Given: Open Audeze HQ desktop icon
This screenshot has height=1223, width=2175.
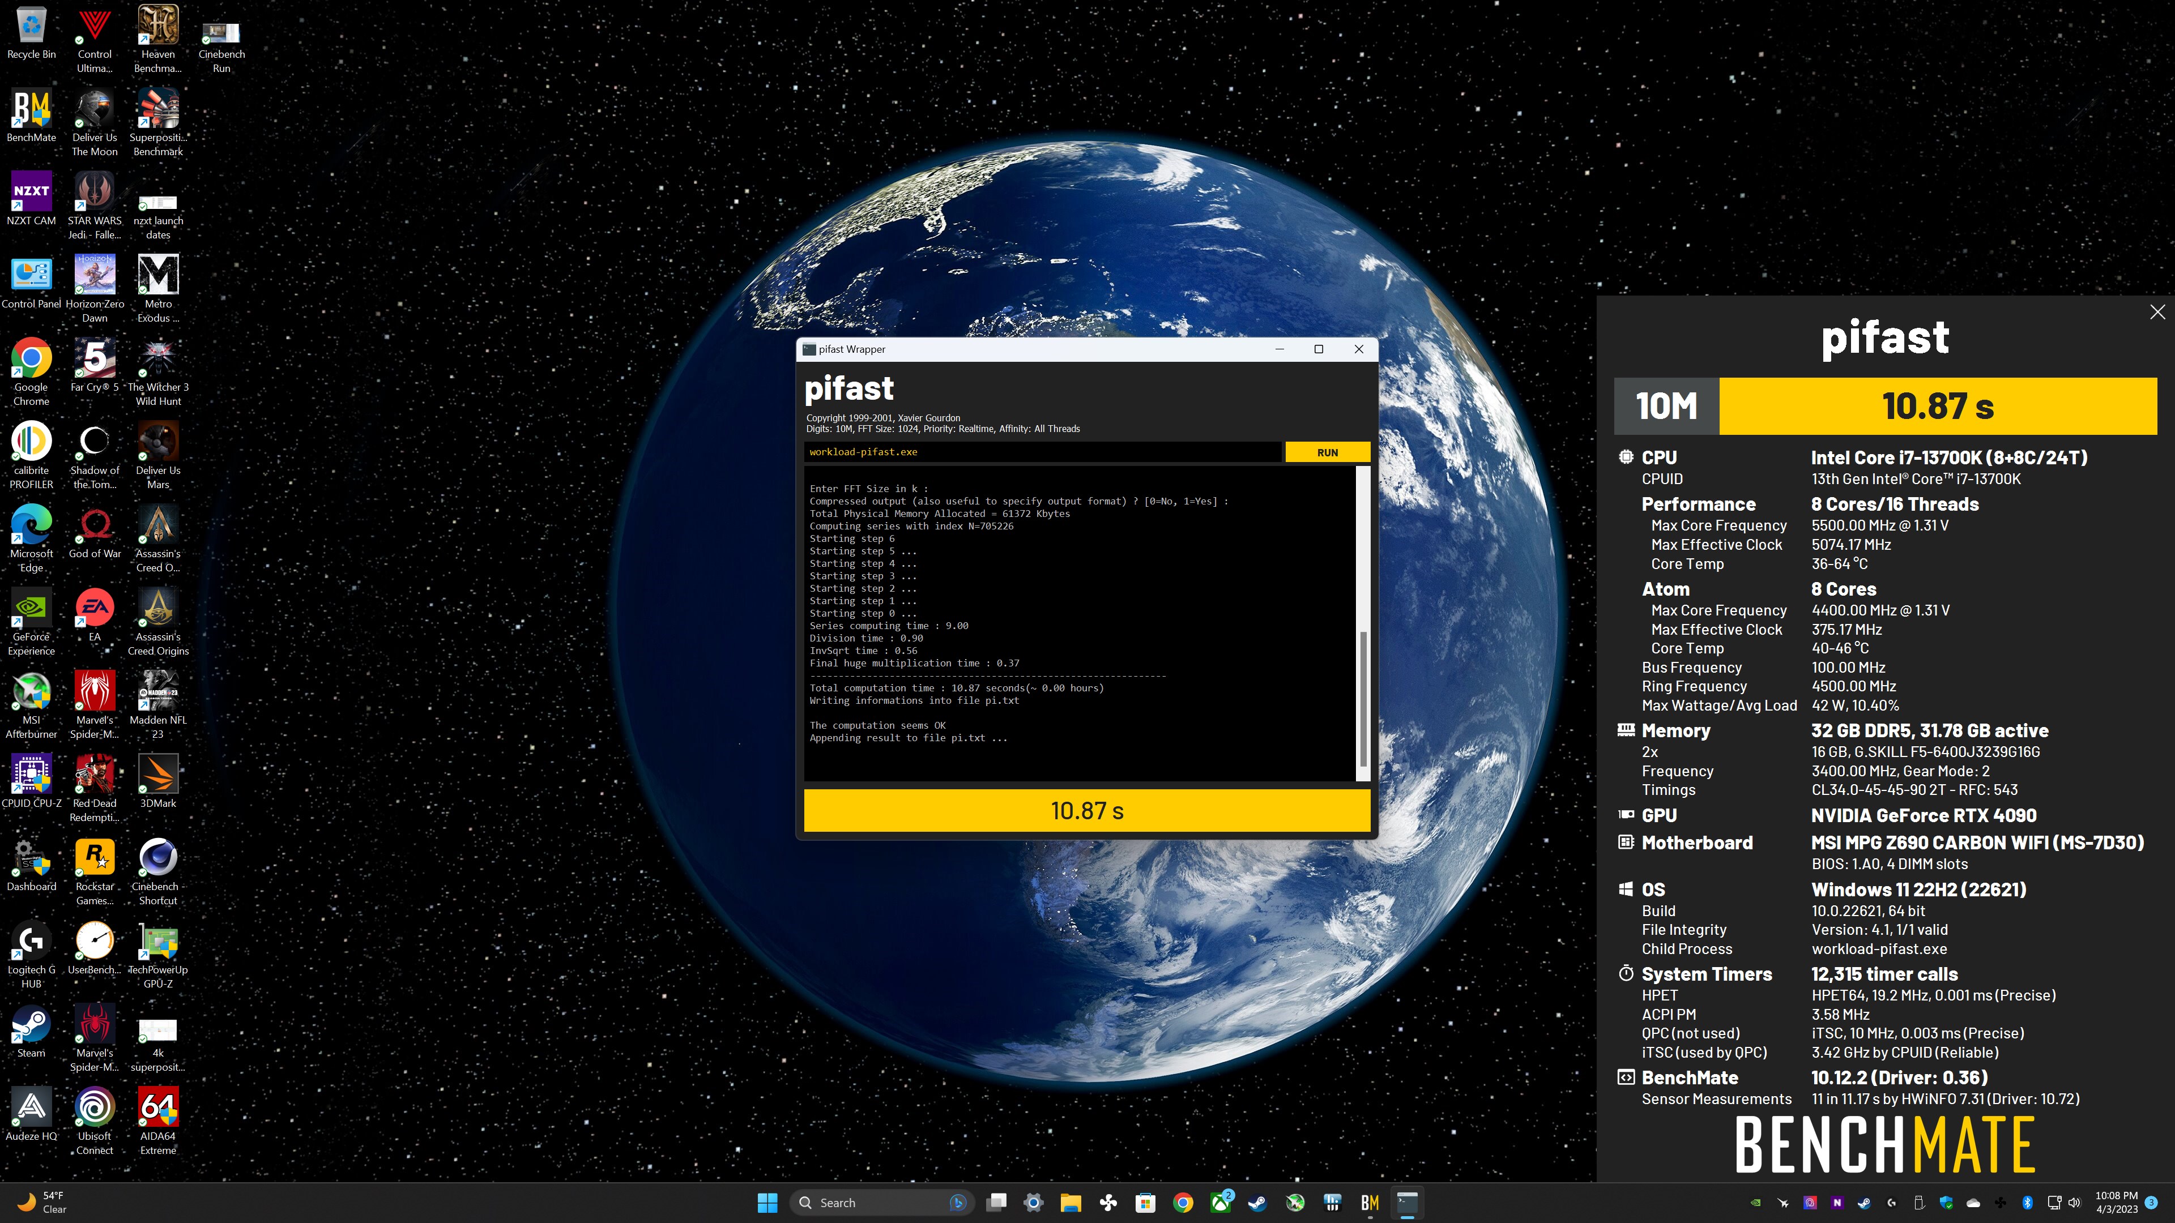Looking at the screenshot, I should (31, 1115).
